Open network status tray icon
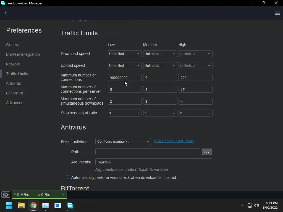Screen dimensions: 283x212 point(250,205)
